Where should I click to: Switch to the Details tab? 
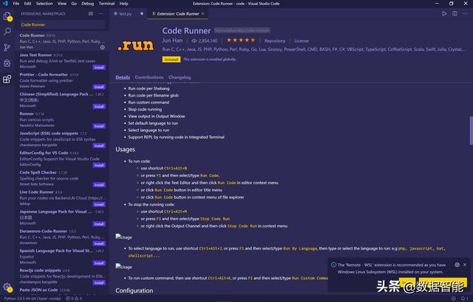coord(123,77)
